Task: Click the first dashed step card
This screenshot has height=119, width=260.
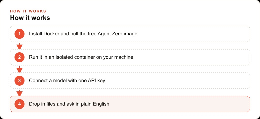Action: [130, 34]
